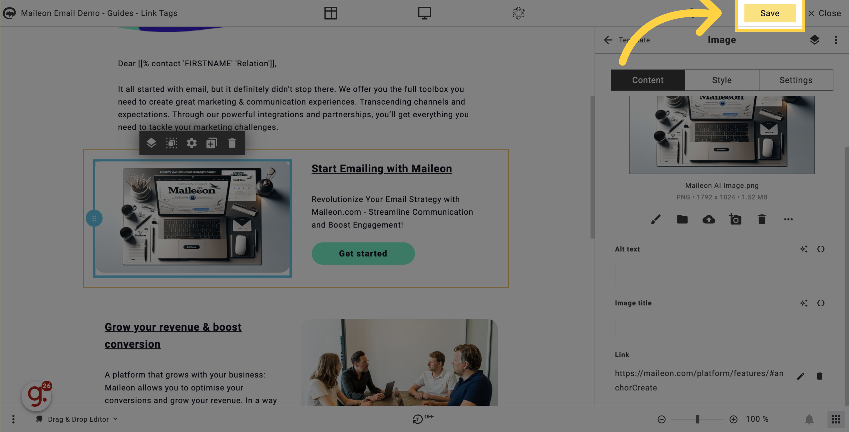Click Get started button in email
The image size is (849, 432).
(x=363, y=253)
